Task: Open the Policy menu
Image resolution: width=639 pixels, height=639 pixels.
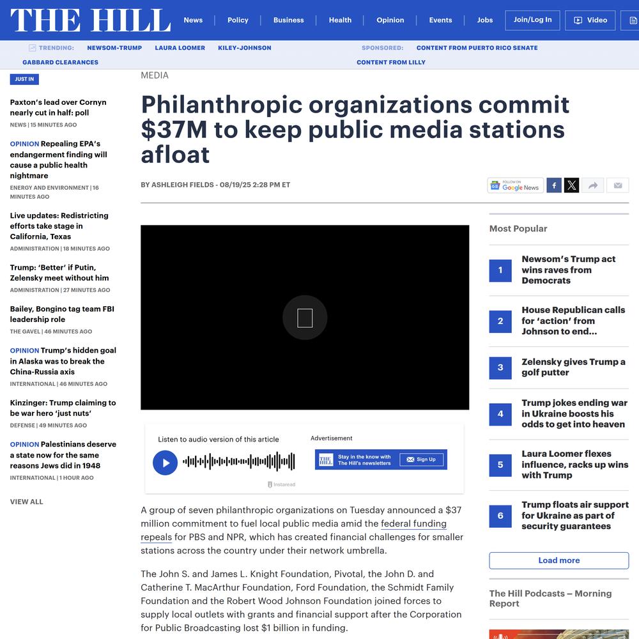Action: (238, 20)
